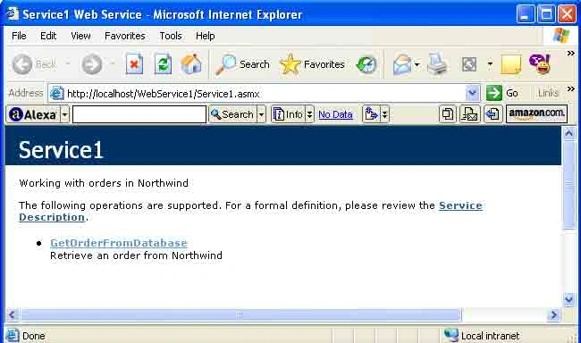Open the Mail icon dropdown arrow
This screenshot has height=343, width=581.
(417, 65)
